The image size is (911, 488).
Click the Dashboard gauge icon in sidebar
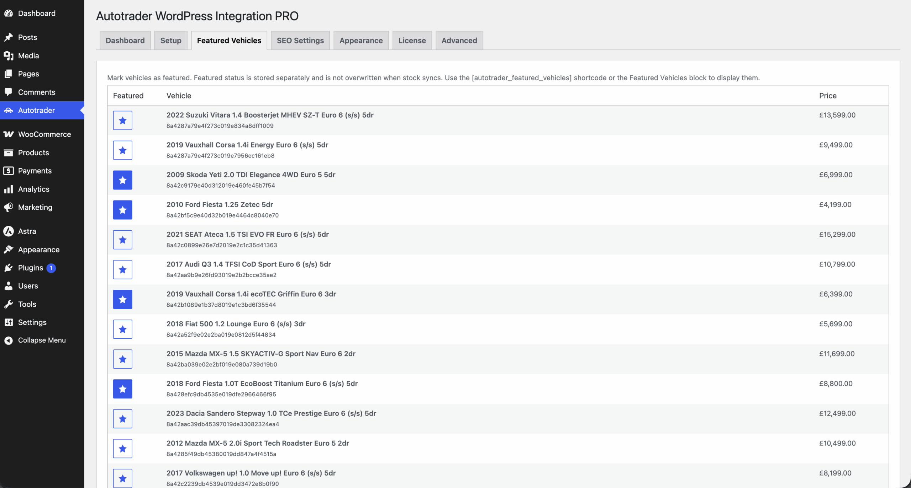pos(9,14)
